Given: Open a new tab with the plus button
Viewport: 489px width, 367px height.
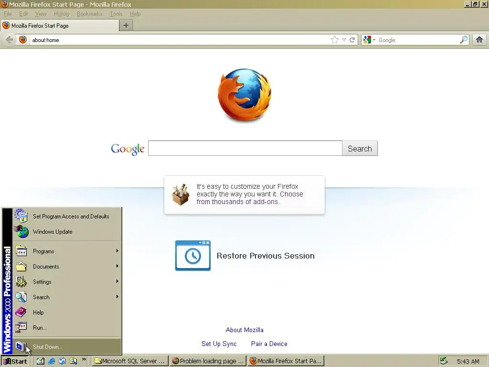Looking at the screenshot, I should pos(126,26).
